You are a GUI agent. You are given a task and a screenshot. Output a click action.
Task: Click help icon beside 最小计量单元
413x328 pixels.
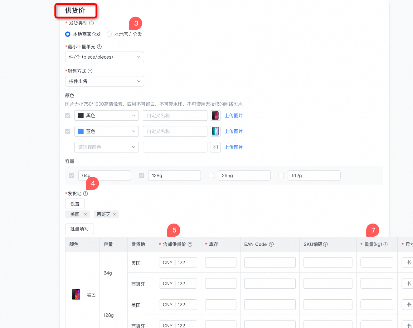100,47
